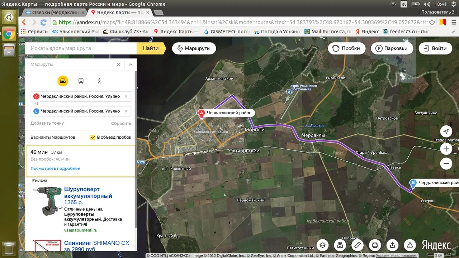Screen dimensions: 459x258
Task: Click the drill advertisement thumbnail
Action: click(47, 201)
